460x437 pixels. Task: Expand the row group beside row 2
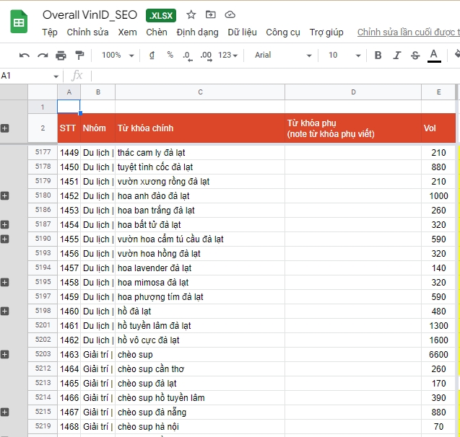(4, 128)
